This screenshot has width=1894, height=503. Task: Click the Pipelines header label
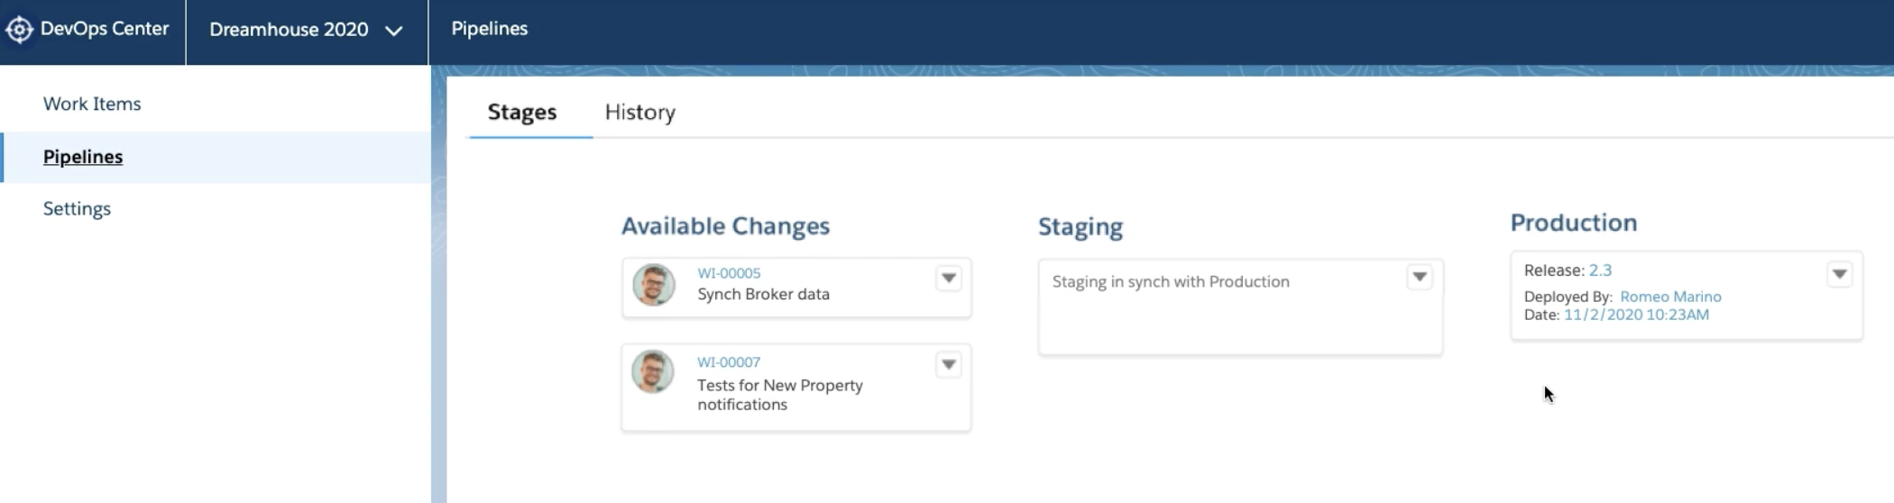pyautogui.click(x=490, y=29)
